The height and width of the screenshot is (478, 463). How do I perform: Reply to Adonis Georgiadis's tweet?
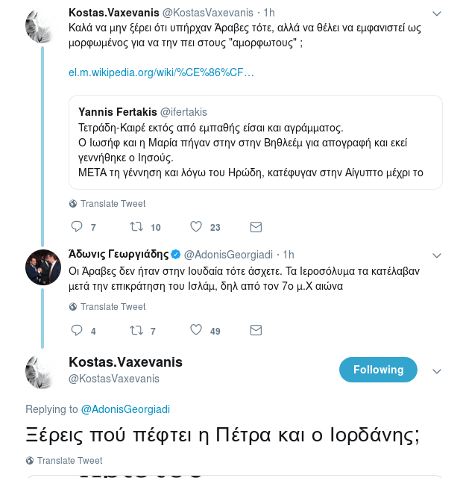pyautogui.click(x=77, y=330)
